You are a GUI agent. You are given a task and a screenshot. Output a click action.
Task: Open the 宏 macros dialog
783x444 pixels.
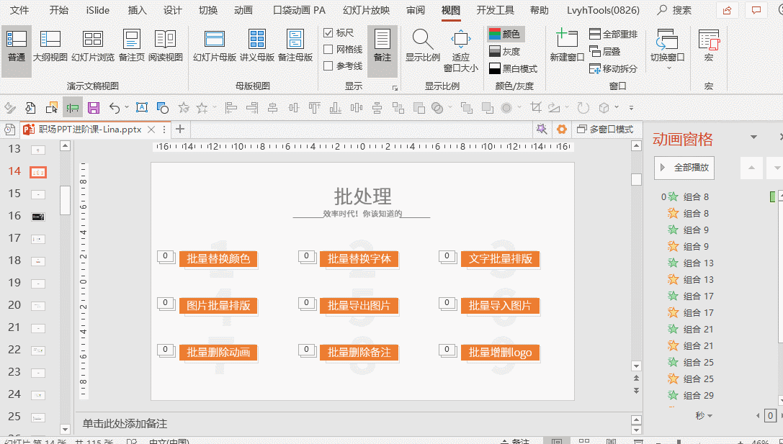click(x=709, y=46)
